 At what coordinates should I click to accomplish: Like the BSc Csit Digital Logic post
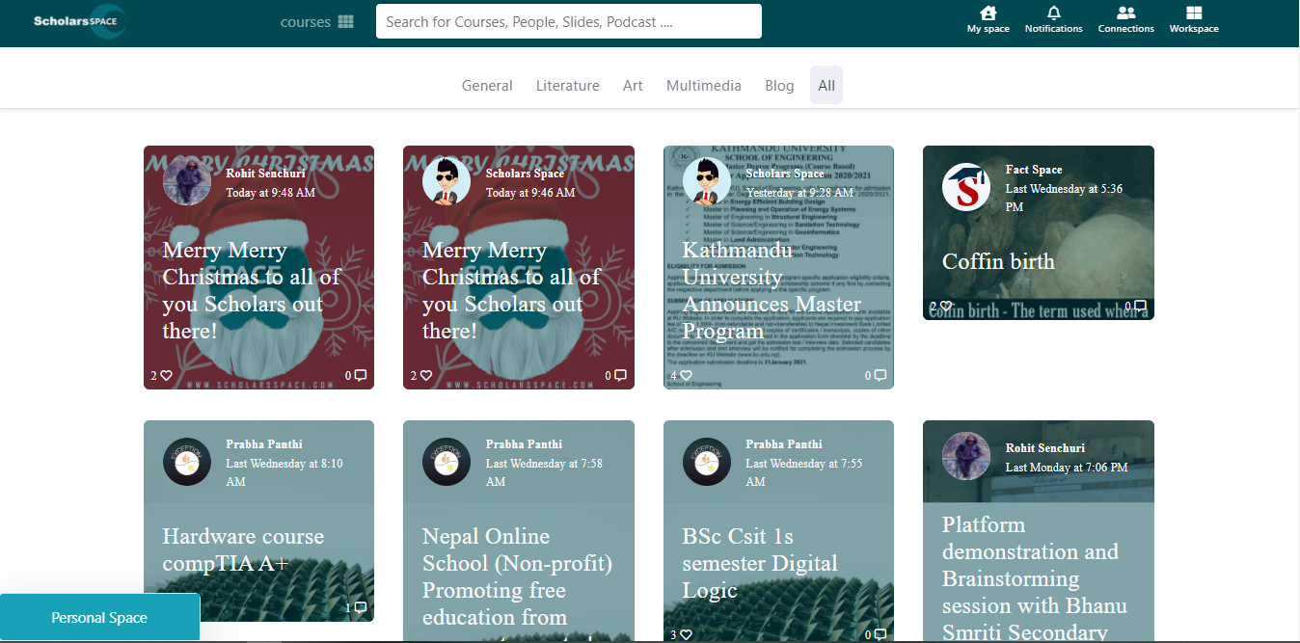(x=686, y=634)
